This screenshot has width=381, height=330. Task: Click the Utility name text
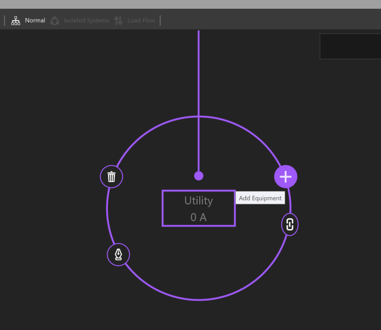(x=198, y=201)
